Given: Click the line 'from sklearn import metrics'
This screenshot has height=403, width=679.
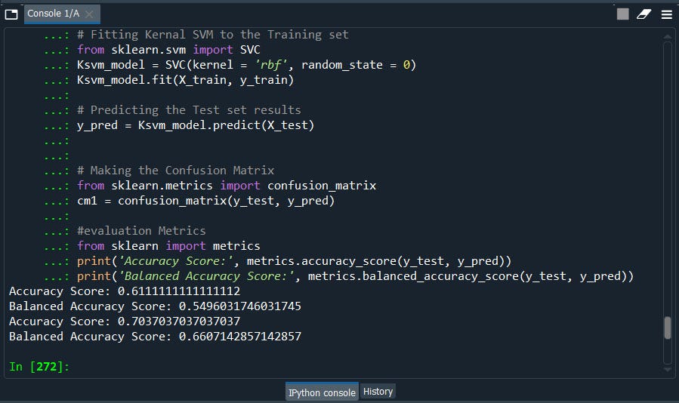Looking at the screenshot, I should pyautogui.click(x=168, y=246).
